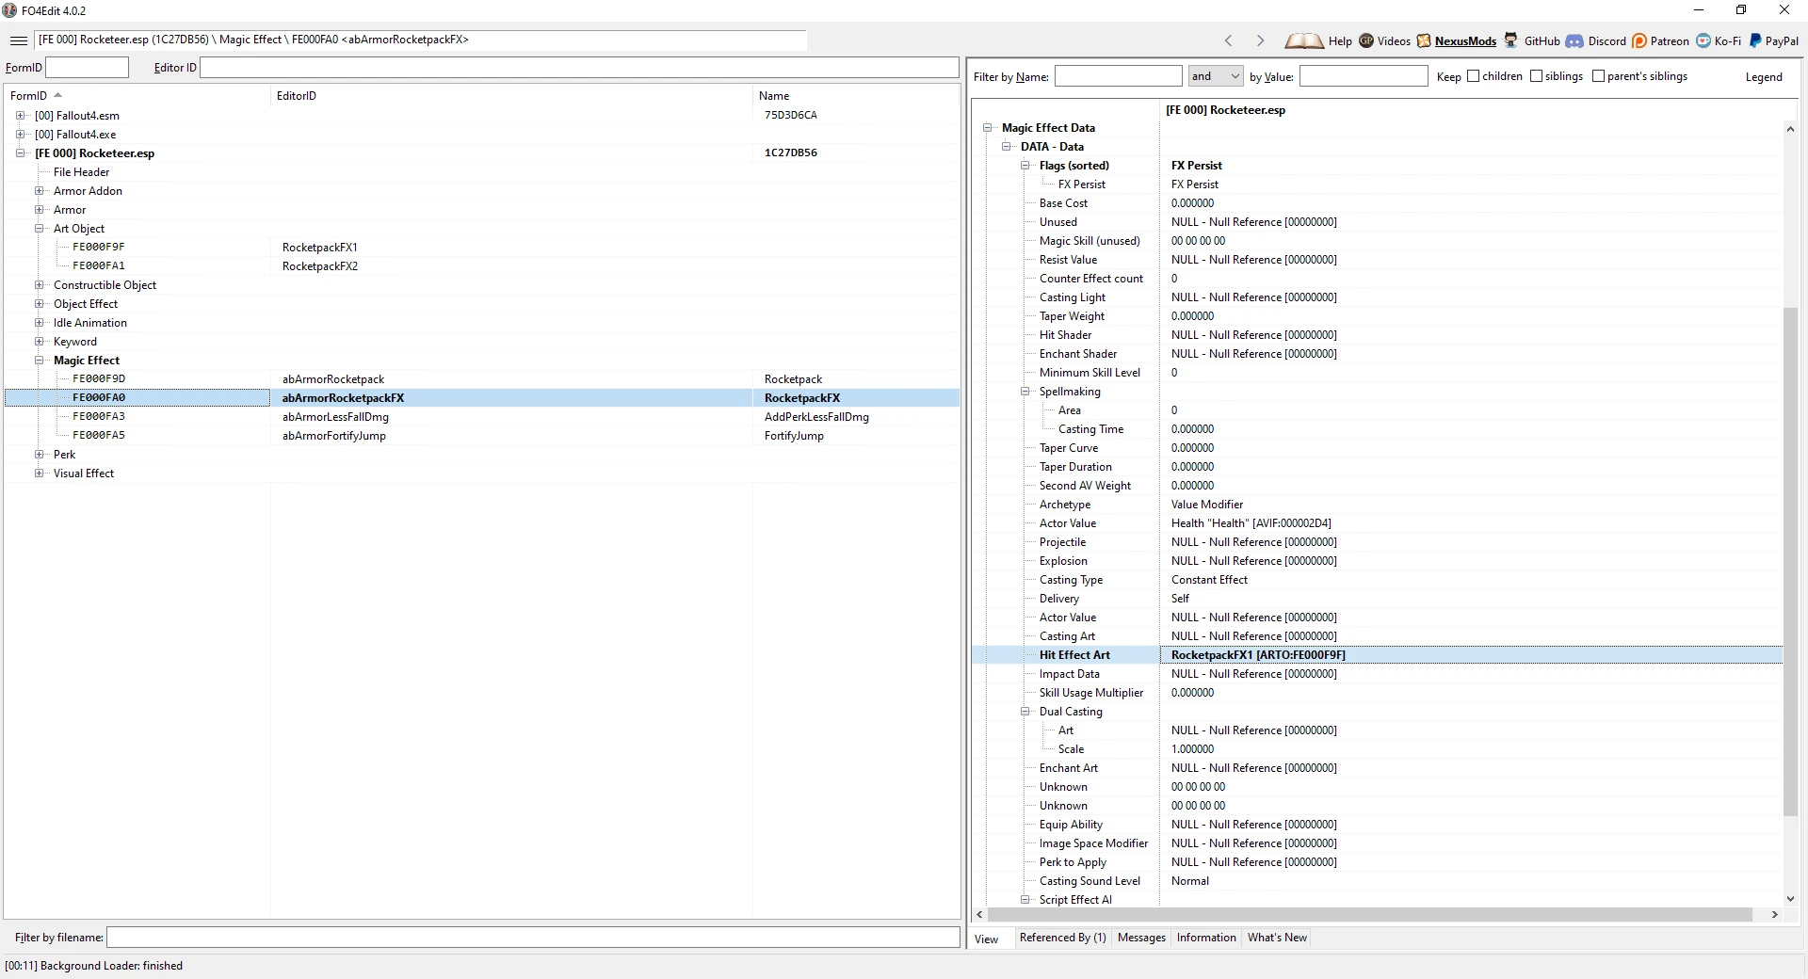The image size is (1808, 979).
Task: Collapse the Spellmaking node
Action: (1025, 392)
